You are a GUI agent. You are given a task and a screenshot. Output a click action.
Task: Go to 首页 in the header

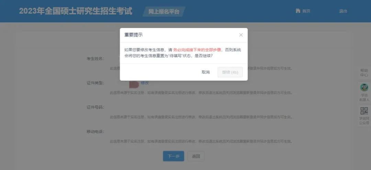306,11
